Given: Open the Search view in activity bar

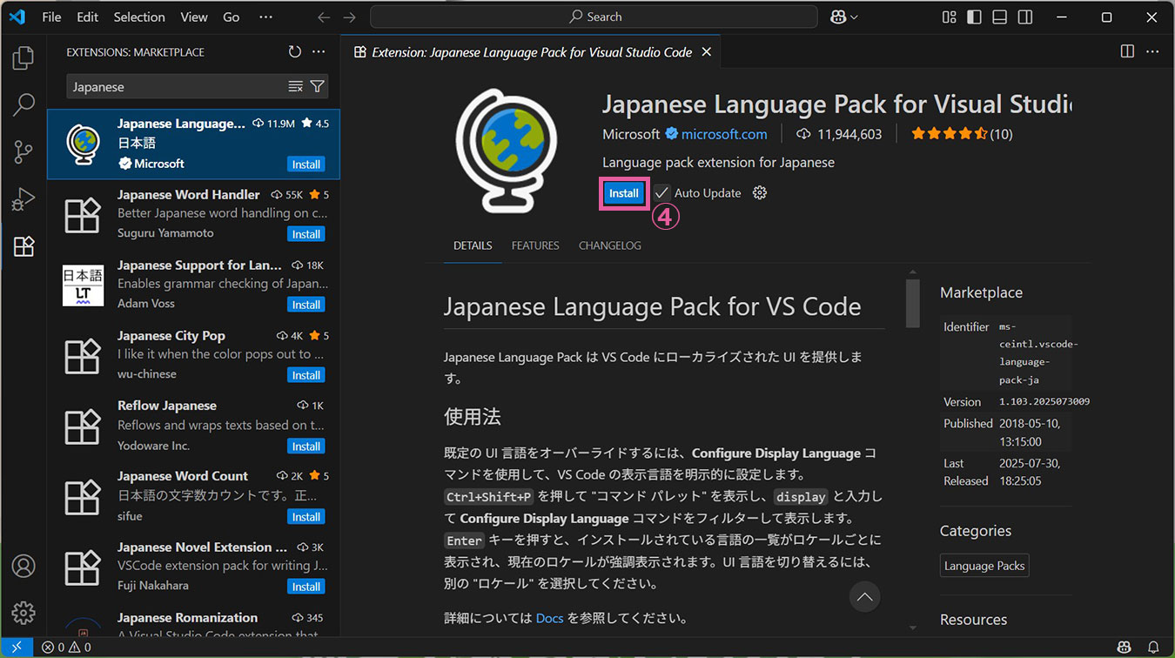Looking at the screenshot, I should coord(23,105).
